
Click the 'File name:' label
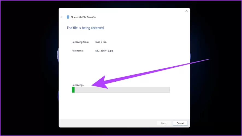point(78,51)
